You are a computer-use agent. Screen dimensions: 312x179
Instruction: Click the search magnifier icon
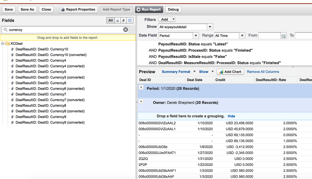coord(6,30)
